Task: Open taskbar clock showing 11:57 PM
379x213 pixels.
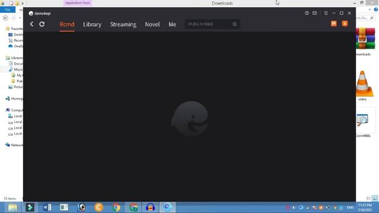Action: [365, 208]
